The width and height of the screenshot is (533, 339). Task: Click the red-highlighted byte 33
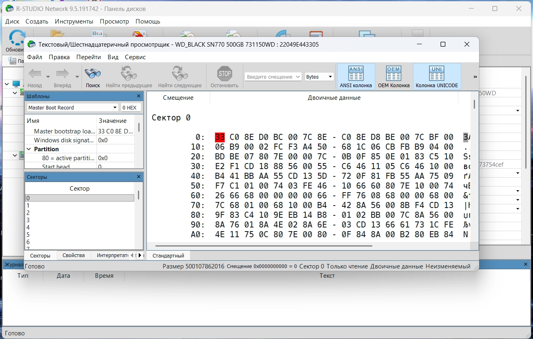pyautogui.click(x=220, y=137)
